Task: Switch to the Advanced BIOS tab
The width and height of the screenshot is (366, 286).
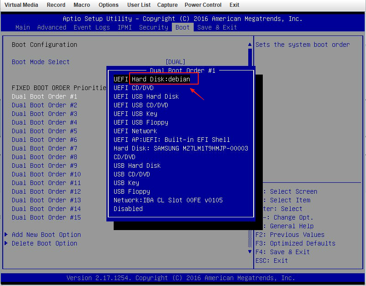Action: (x=52, y=27)
